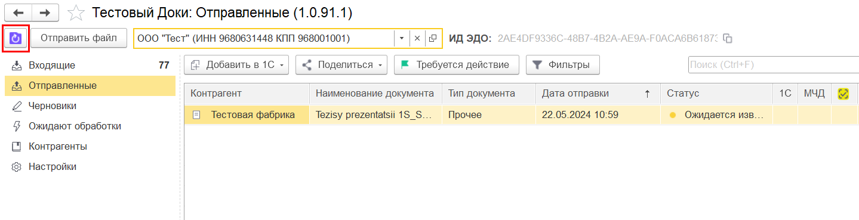Click date 22.05.2024 10:59 cell
The image size is (859, 220).
[598, 114]
